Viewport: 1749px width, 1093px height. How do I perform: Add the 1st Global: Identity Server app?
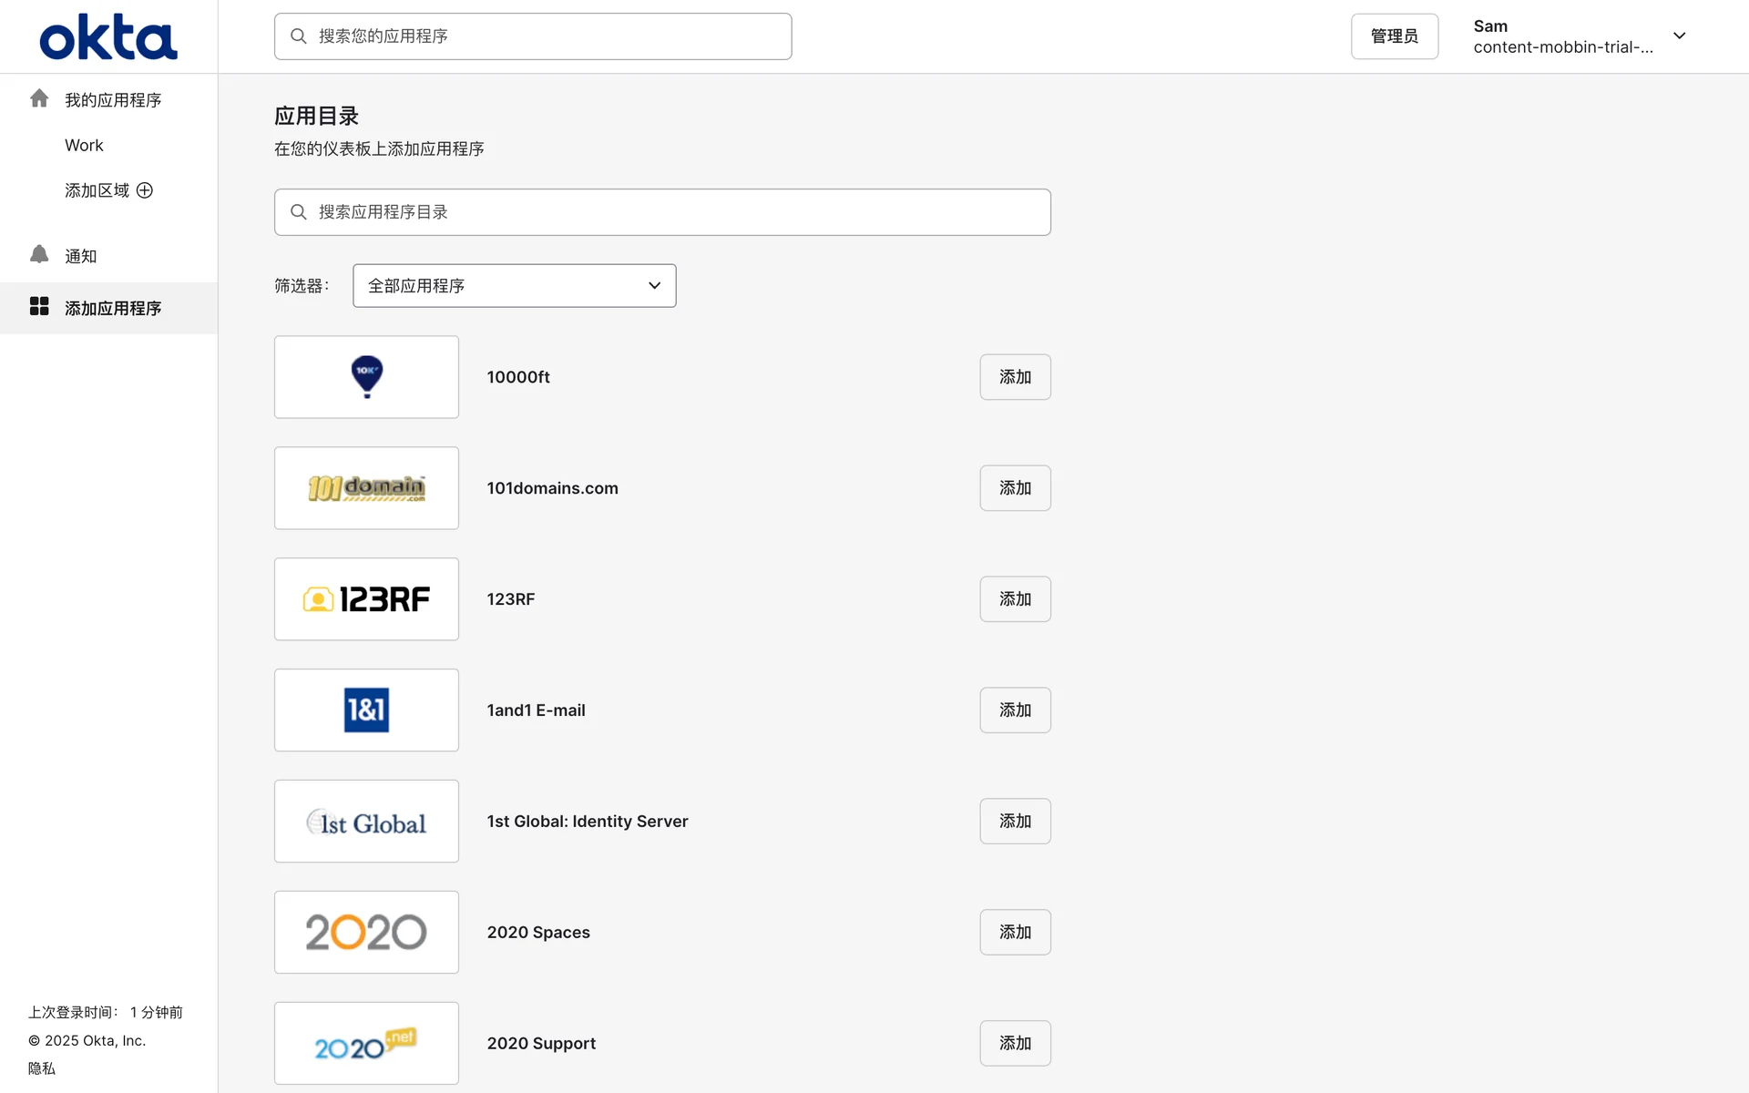[1015, 822]
